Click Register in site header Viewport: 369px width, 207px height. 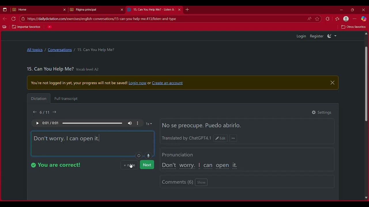pyautogui.click(x=317, y=36)
